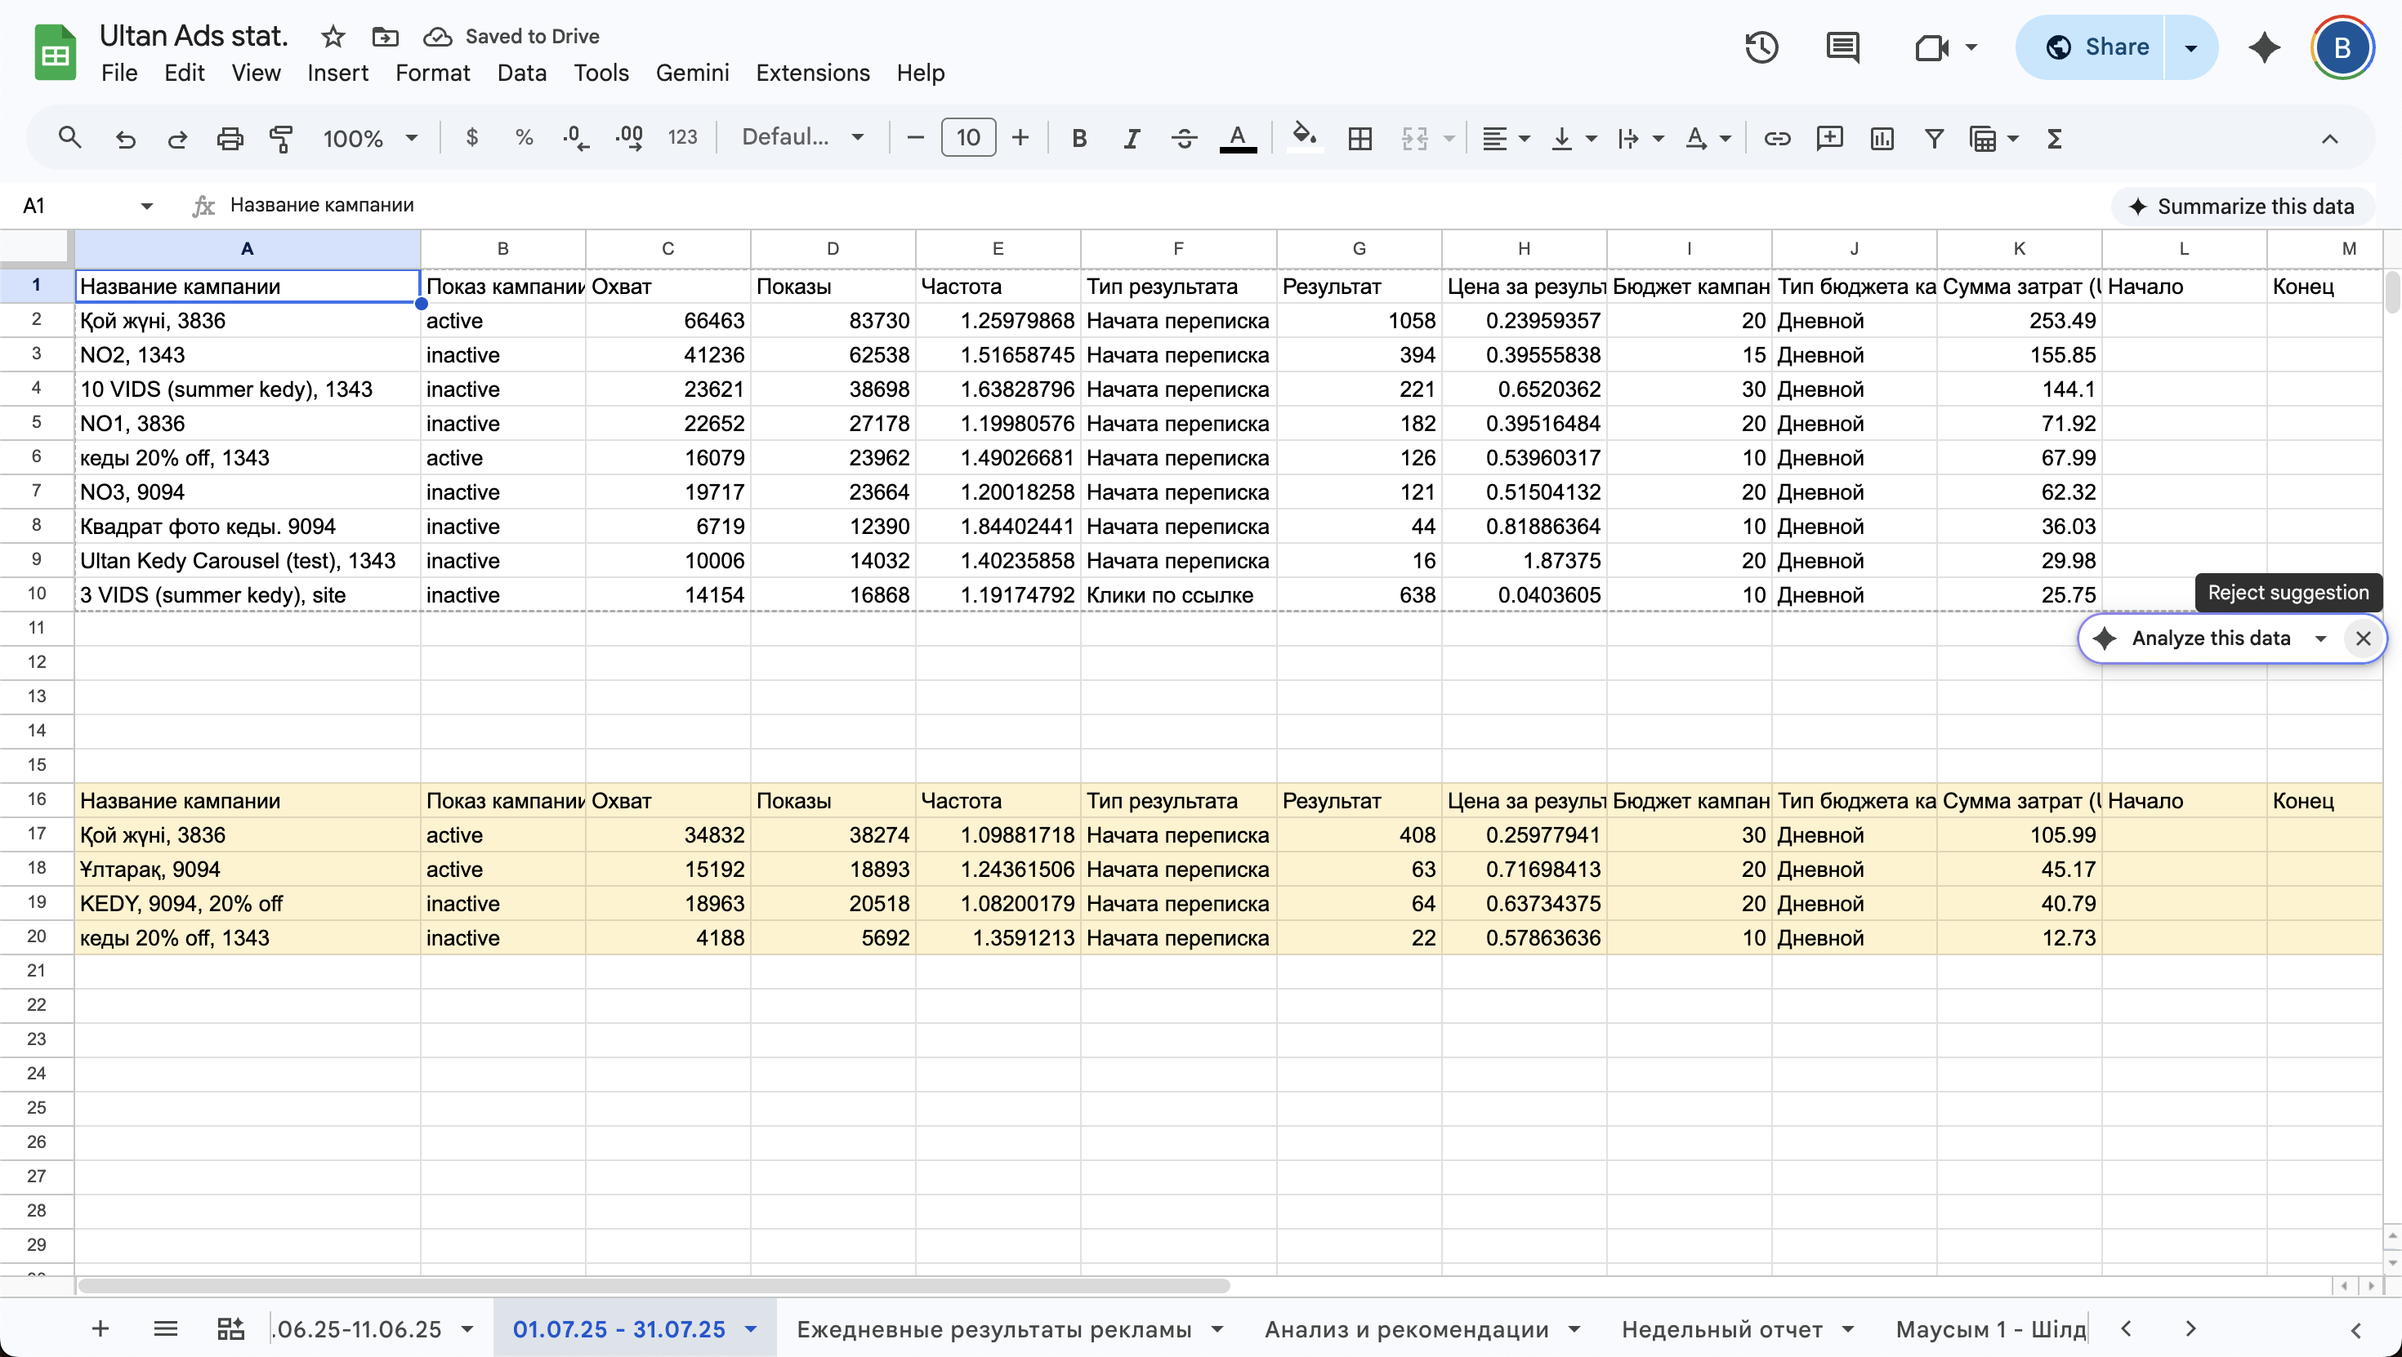Collapse the toolbar with up chevron
The width and height of the screenshot is (2402, 1357).
tap(2329, 138)
